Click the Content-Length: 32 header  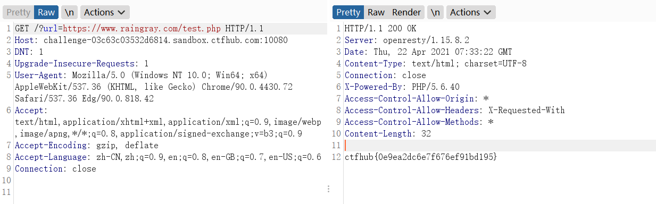pos(388,134)
